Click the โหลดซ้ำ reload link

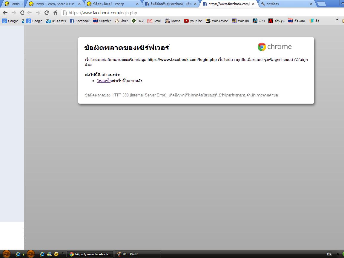coord(104,81)
